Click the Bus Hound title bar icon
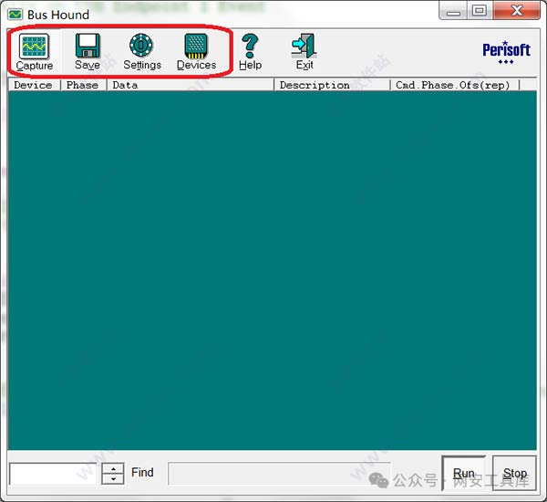Image resolution: width=547 pixels, height=502 pixels. pos(15,14)
